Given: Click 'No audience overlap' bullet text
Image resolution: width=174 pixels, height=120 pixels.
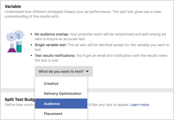Looking at the screenshot, I should (x=52, y=34).
